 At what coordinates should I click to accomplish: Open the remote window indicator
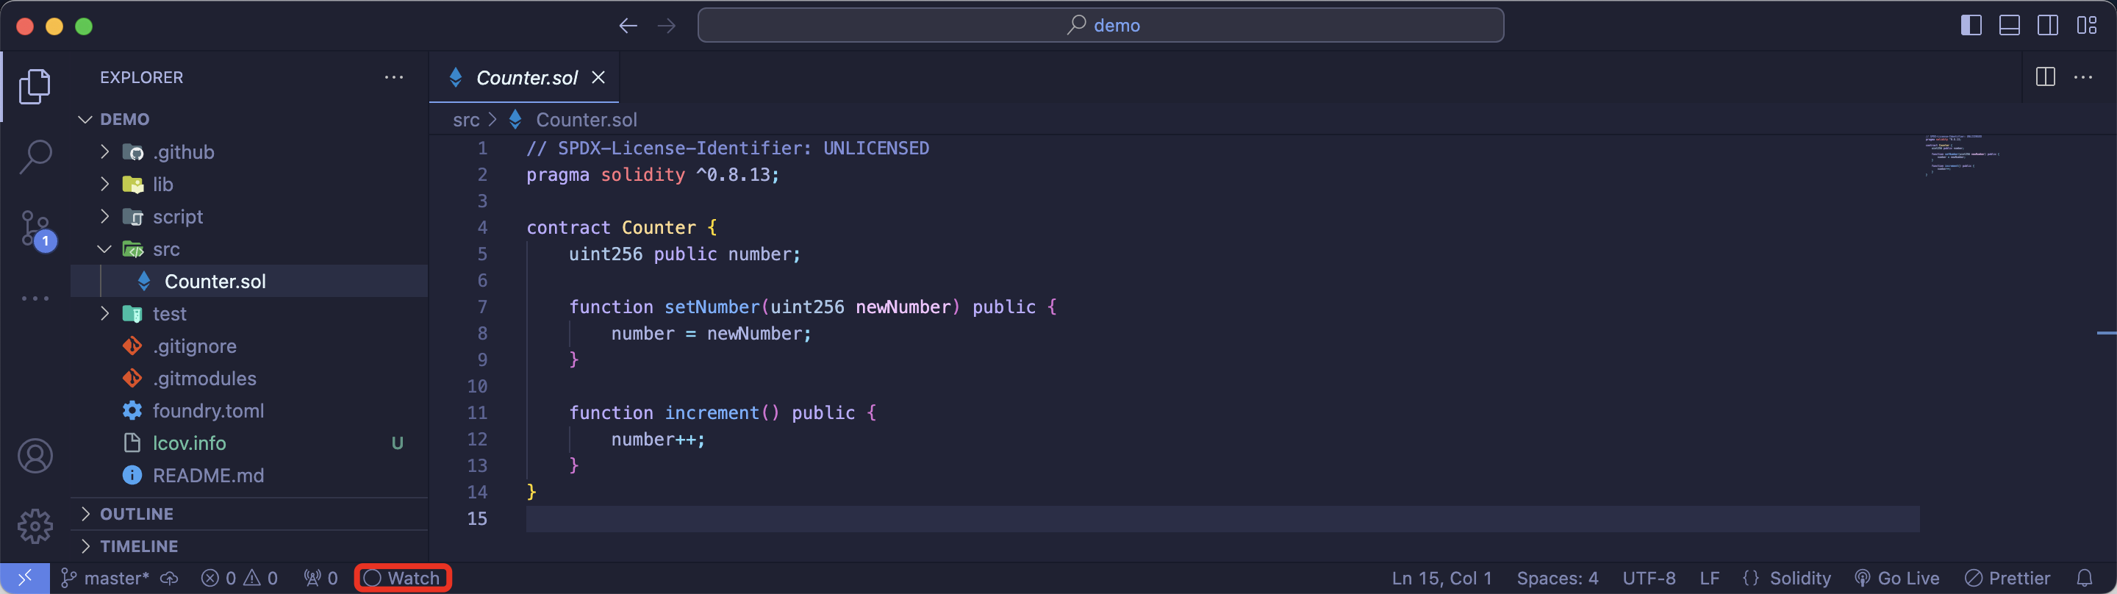pyautogui.click(x=25, y=579)
